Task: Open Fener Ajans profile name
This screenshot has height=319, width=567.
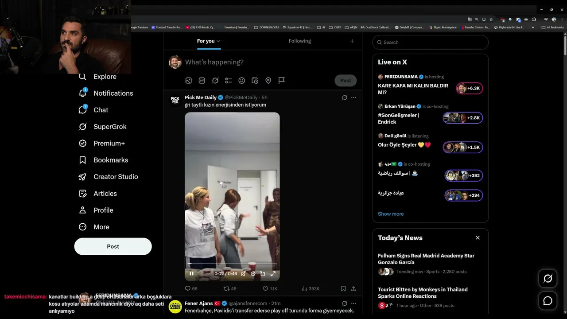Action: point(199,303)
